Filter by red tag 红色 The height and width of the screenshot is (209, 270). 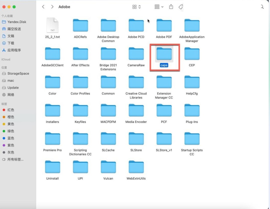pyautogui.click(x=11, y=110)
